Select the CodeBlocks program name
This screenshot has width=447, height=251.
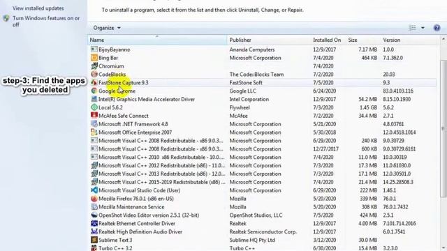[x=112, y=75]
